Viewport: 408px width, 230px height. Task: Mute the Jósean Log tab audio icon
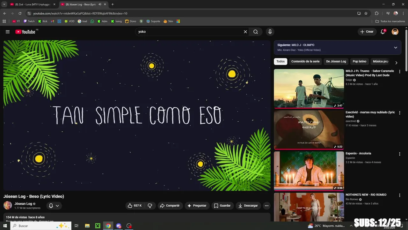100,4
